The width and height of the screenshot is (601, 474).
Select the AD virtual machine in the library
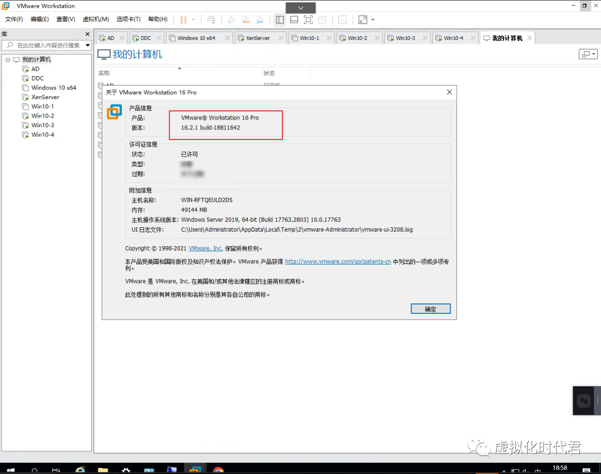[35, 69]
